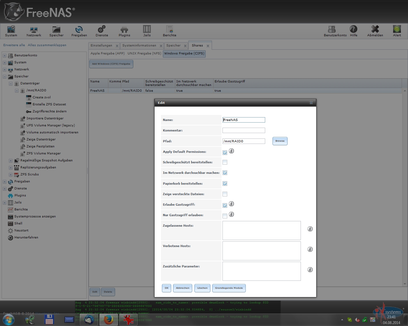The width and height of the screenshot is (408, 326).
Task: Open the Freigaben toolbar icon
Action: (79, 31)
